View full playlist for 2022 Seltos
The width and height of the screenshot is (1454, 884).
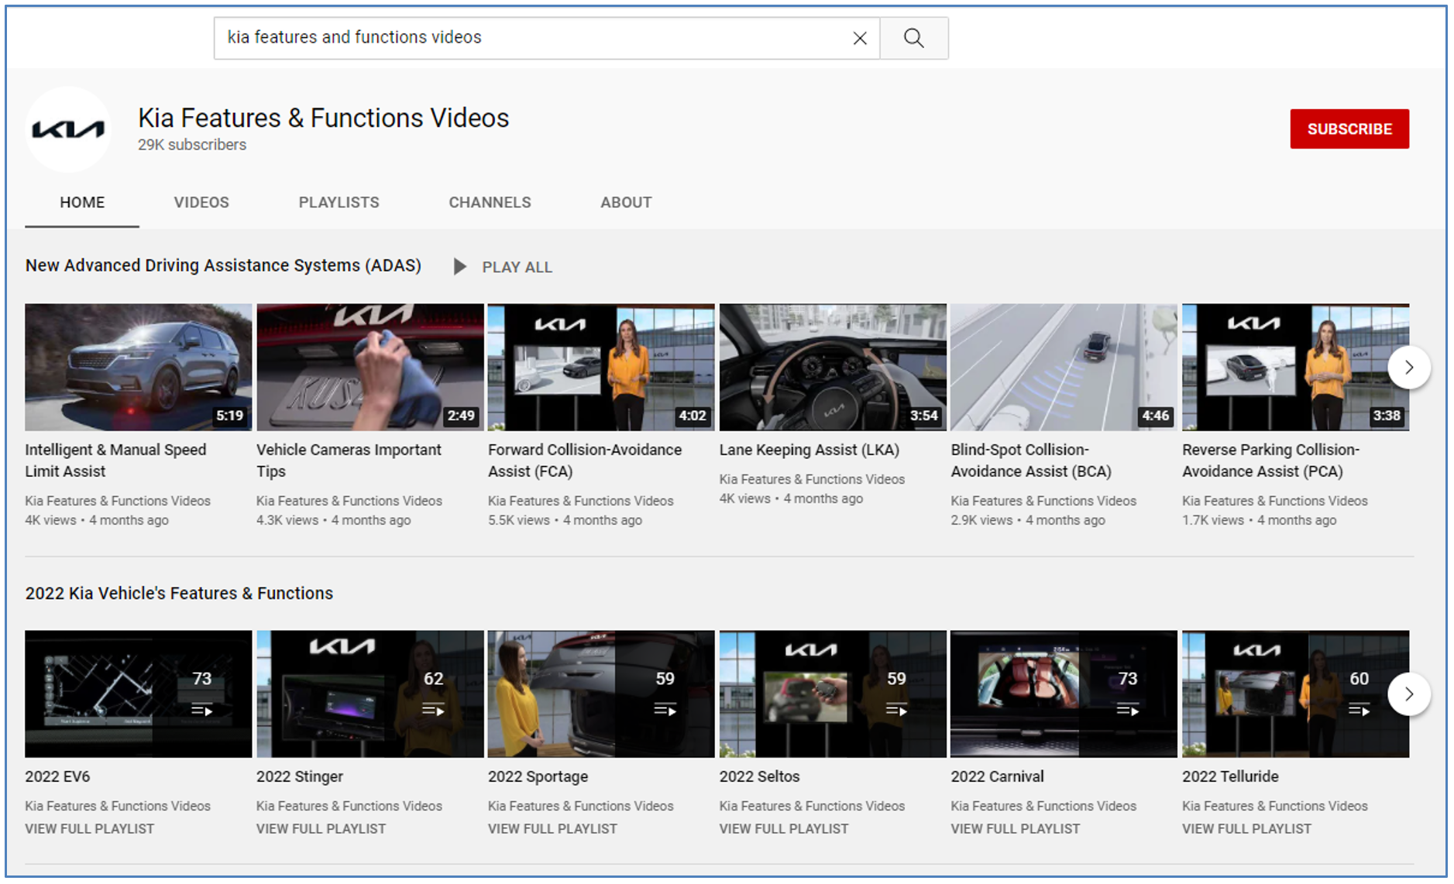[784, 828]
